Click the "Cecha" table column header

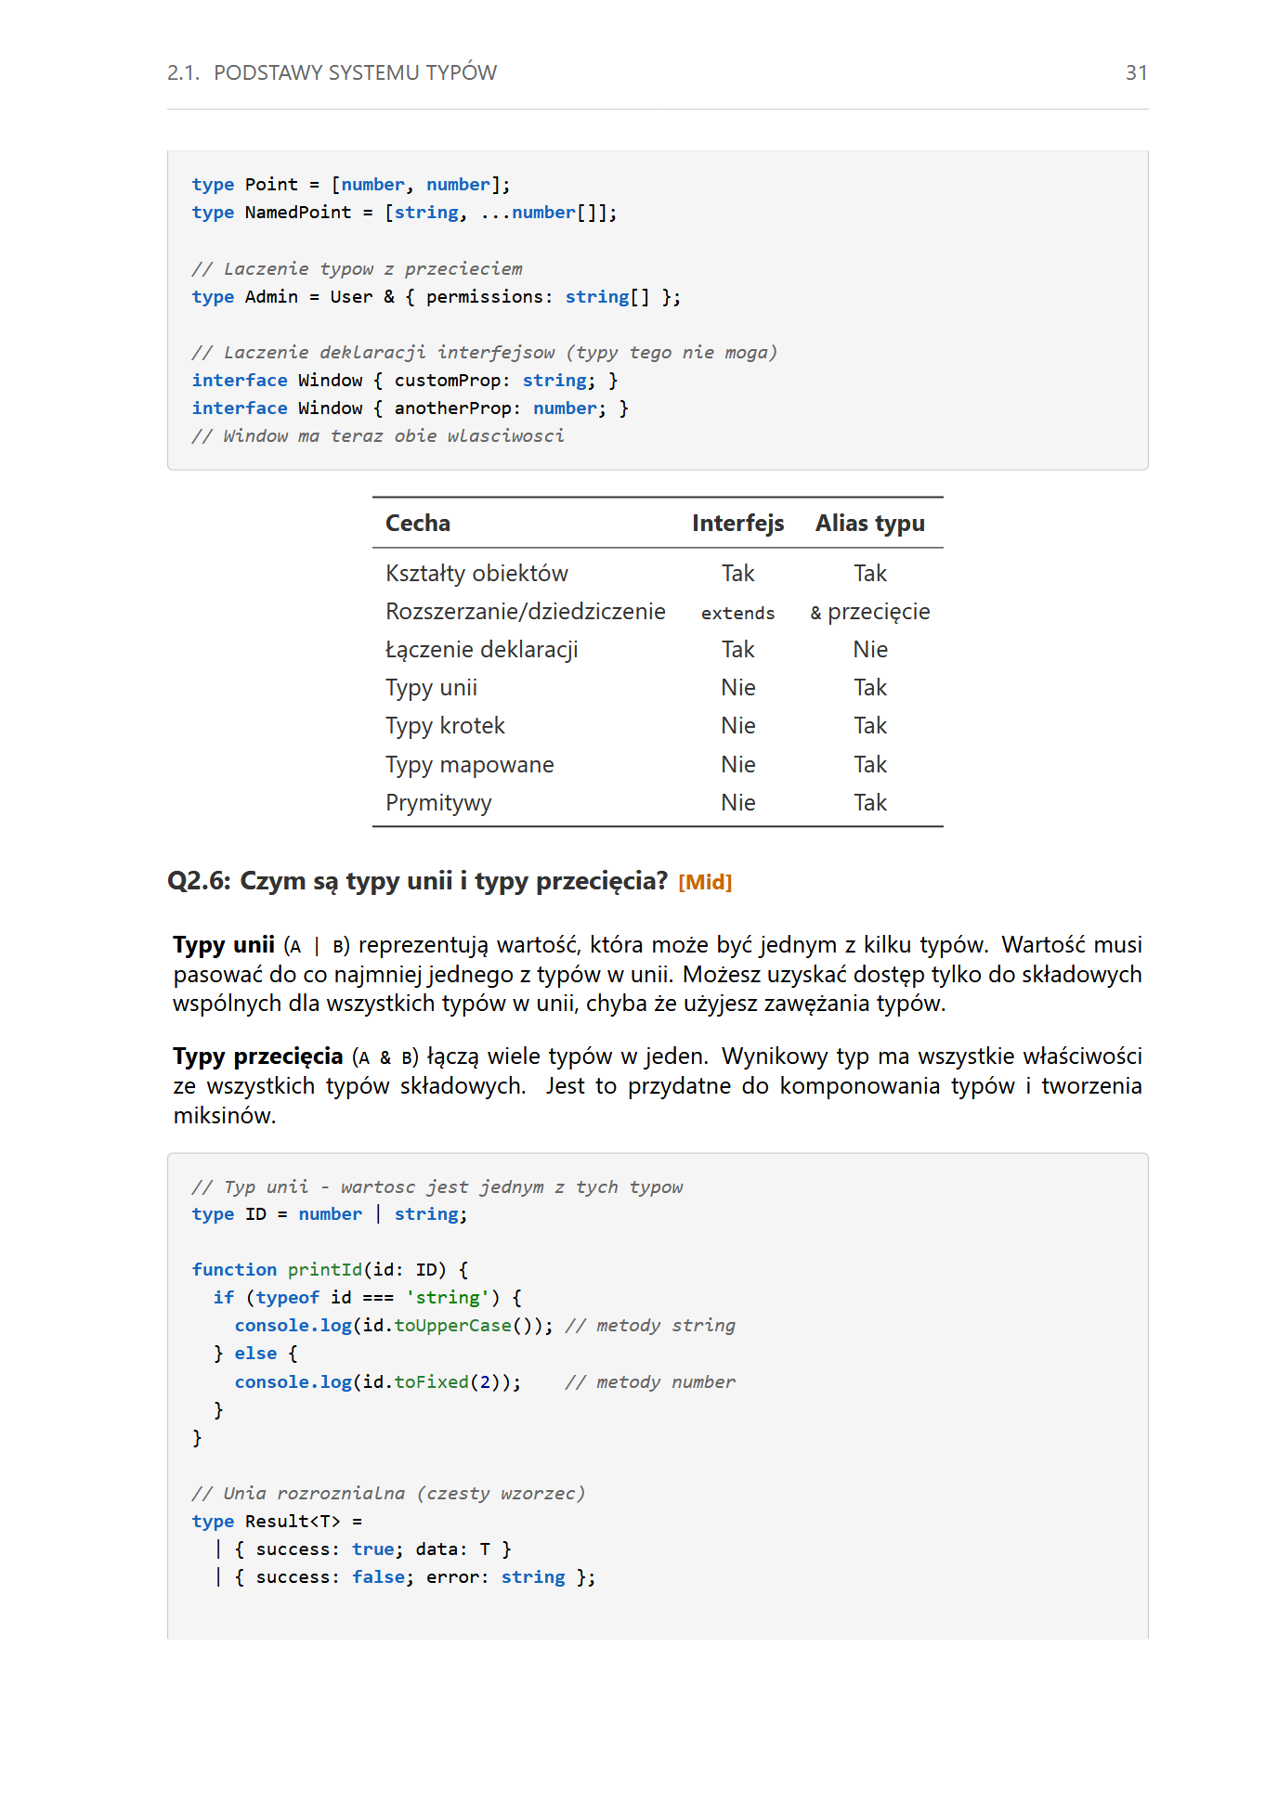coord(418,524)
